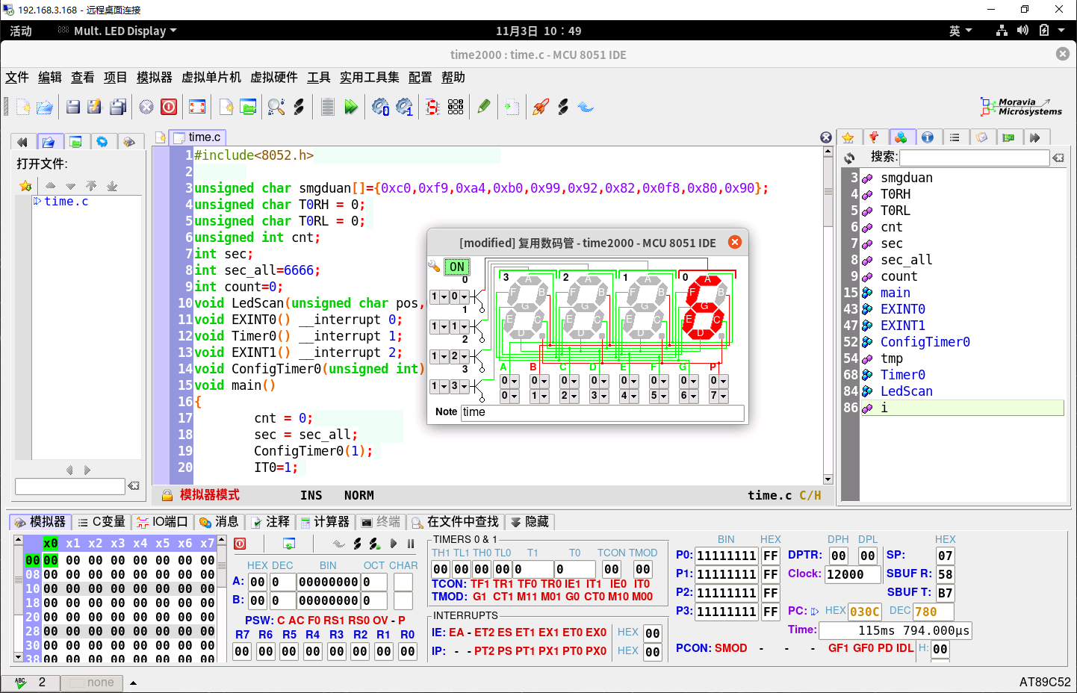Toggle the ET0 bit in IE register

pyautogui.click(x=572, y=633)
